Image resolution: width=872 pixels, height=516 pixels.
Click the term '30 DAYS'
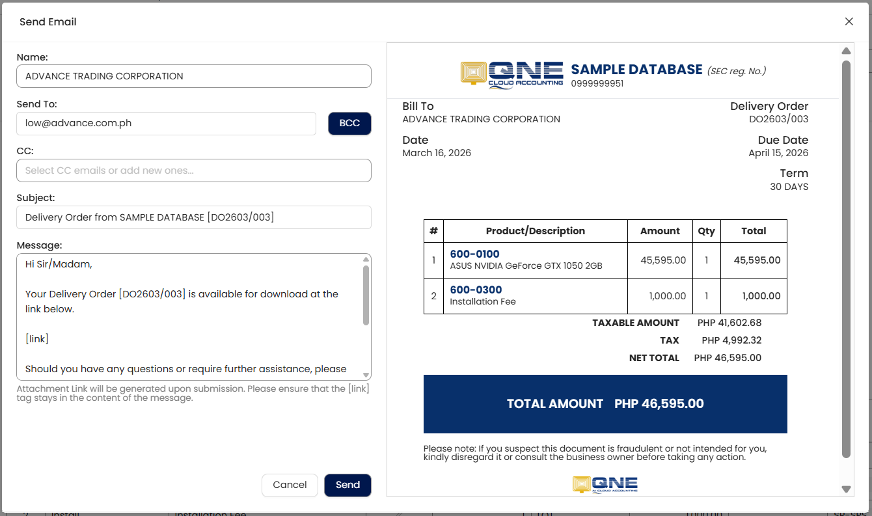pos(789,187)
